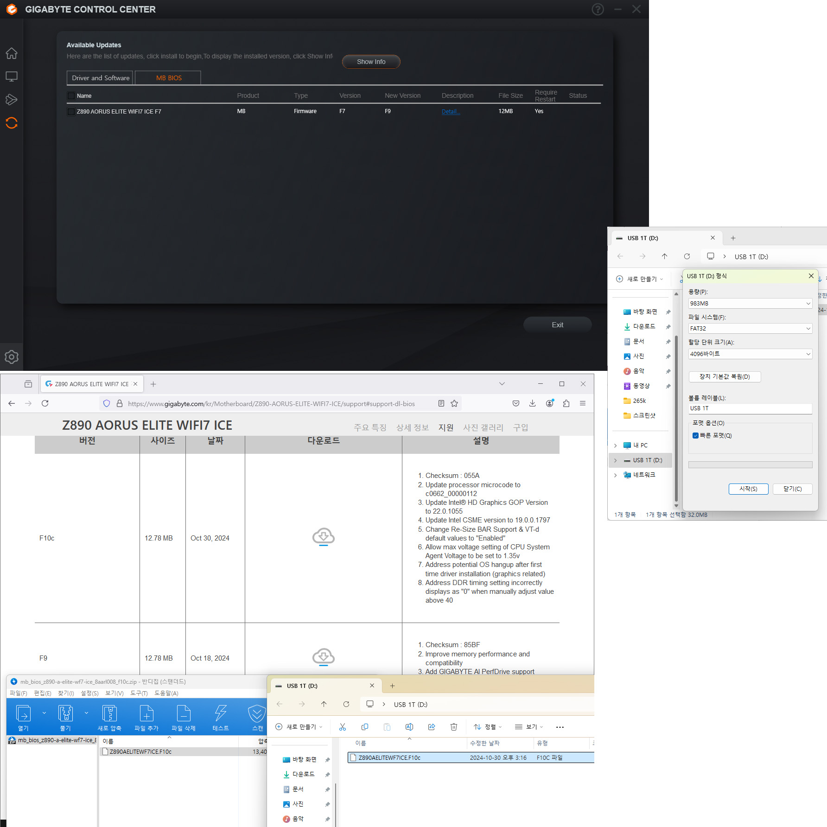Screen dimensions: 827x827
Task: Toggle Quick Format (빠른 포맷) checkbox
Action: [695, 436]
